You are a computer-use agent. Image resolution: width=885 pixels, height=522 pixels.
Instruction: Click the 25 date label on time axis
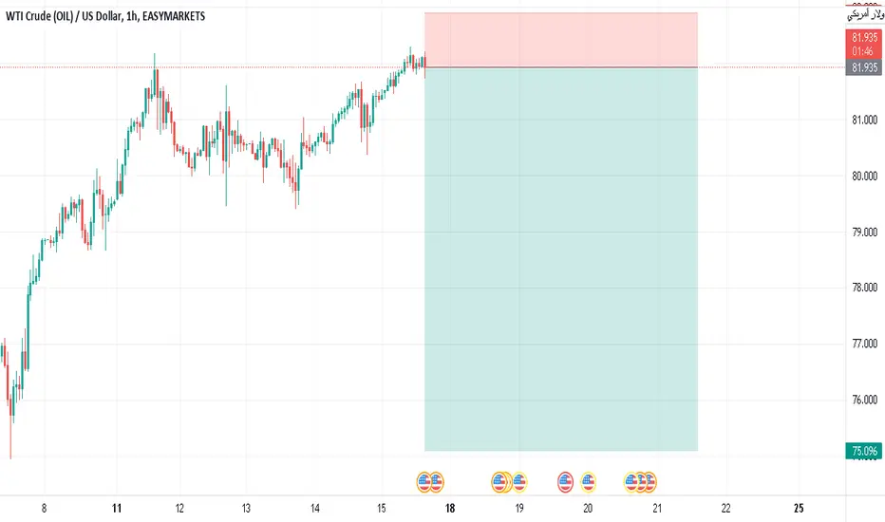point(798,509)
